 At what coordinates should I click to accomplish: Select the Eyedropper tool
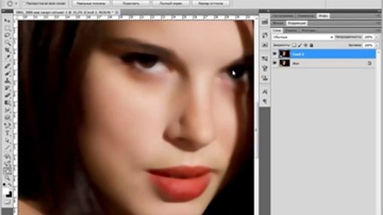(7, 58)
